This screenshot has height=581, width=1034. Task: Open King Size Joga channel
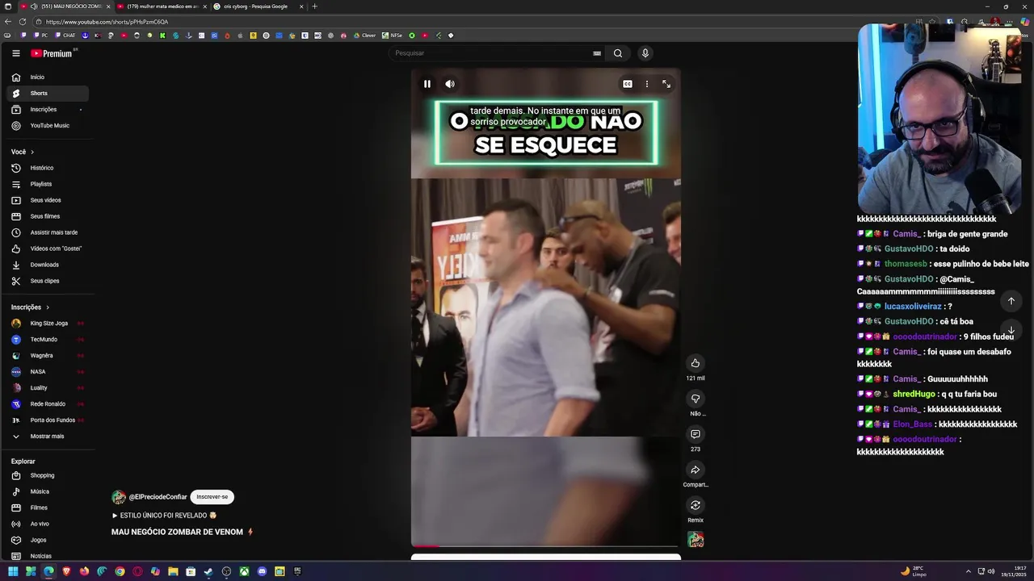click(48, 324)
